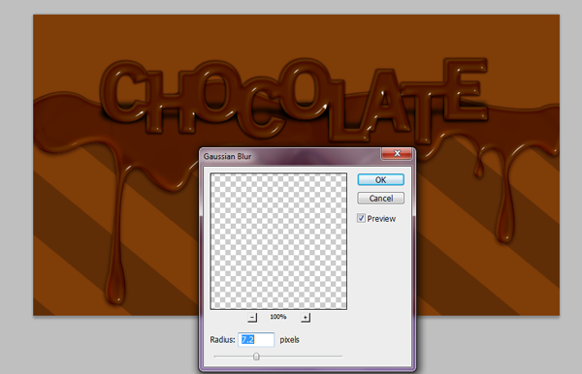Click the Preview checkbox label text
The image size is (582, 374).
click(381, 219)
